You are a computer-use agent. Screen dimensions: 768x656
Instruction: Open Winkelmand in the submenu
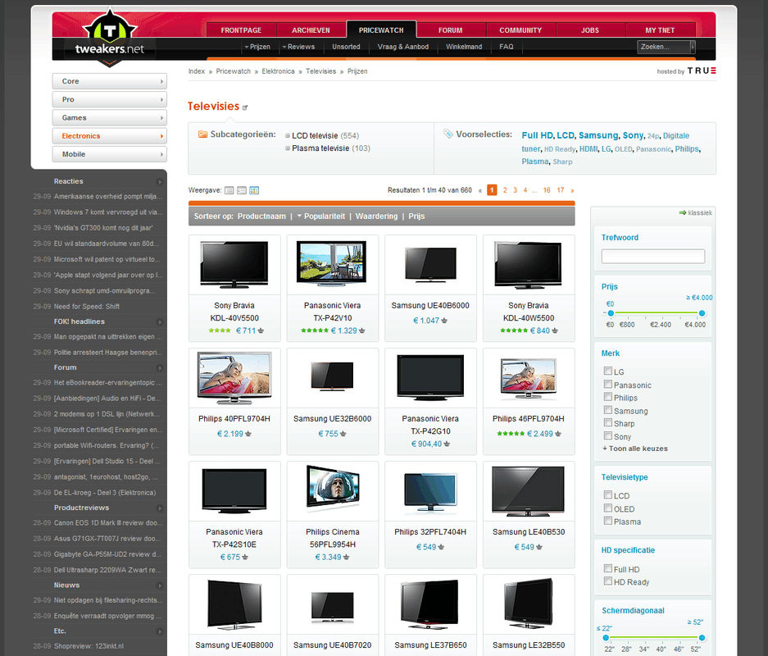(464, 47)
